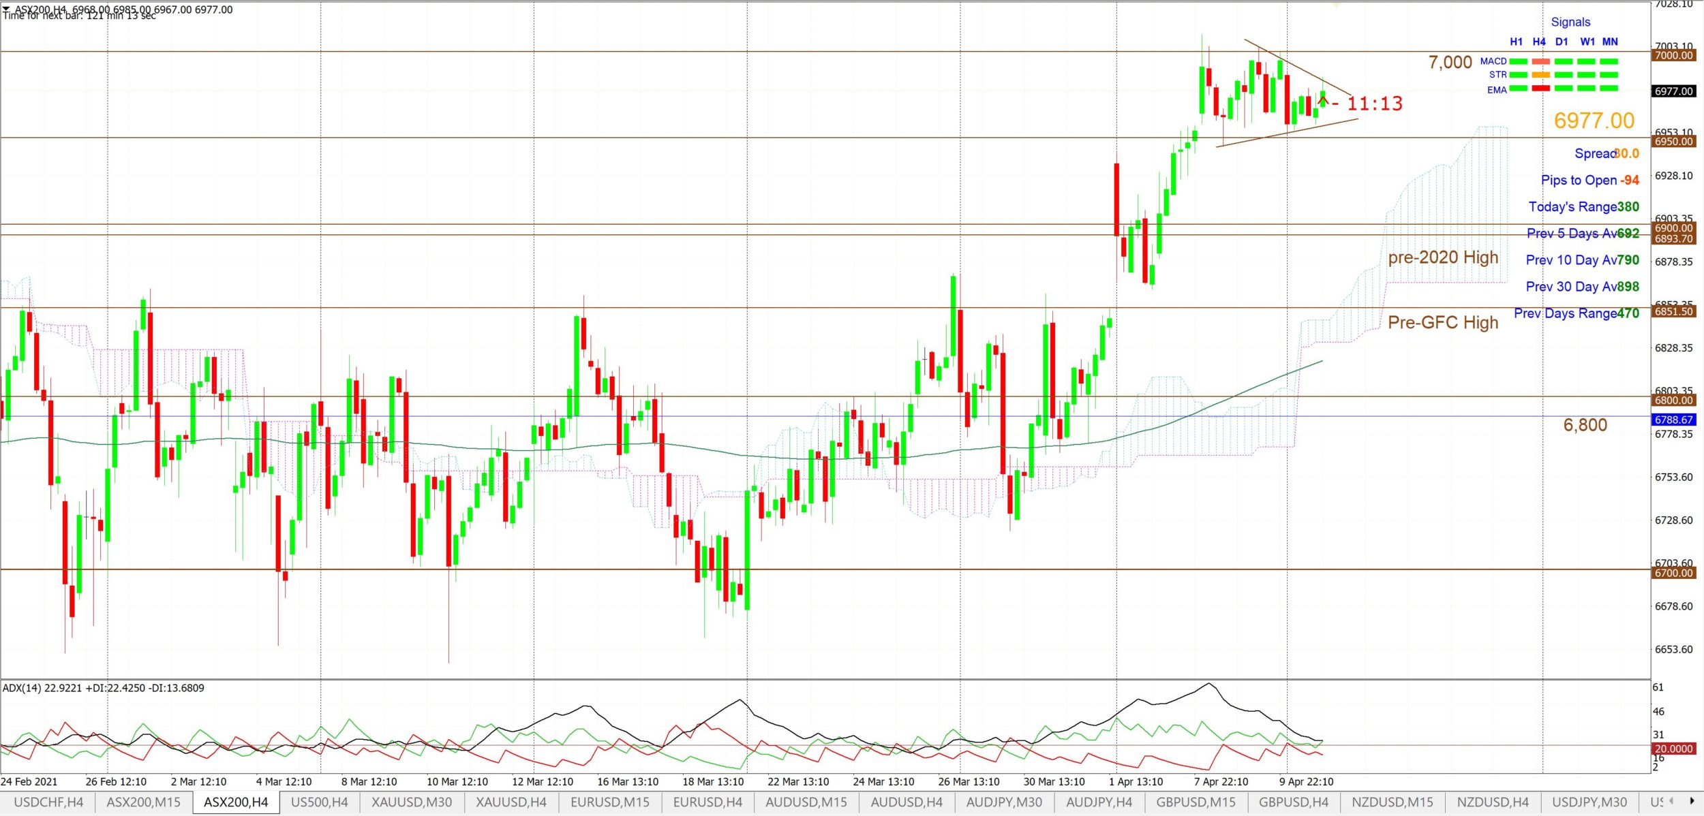Click the red 11:13 countdown label
This screenshot has height=816, width=1704.
coord(1375,104)
